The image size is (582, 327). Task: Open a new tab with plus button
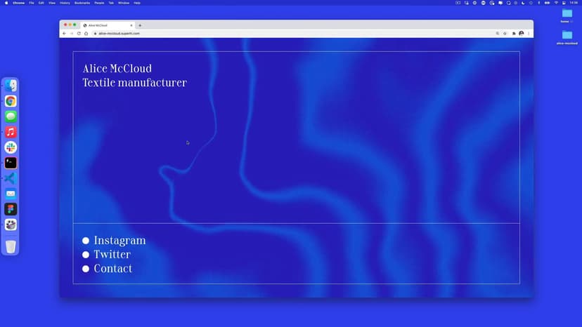pos(140,25)
